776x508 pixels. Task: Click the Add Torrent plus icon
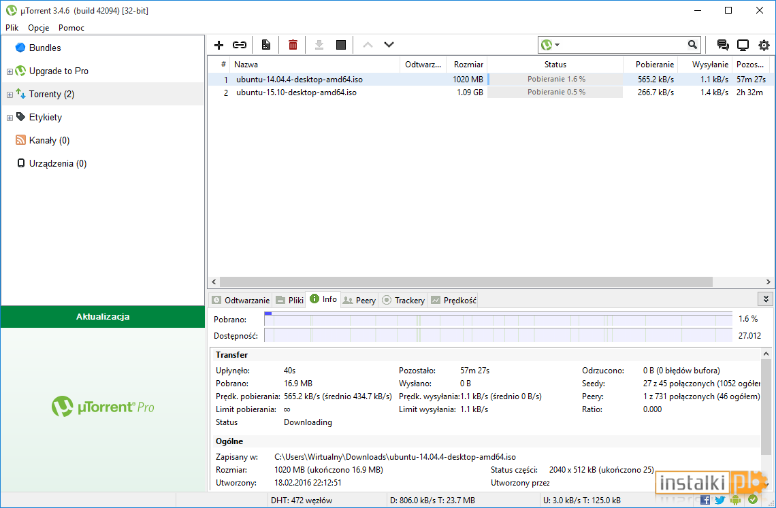219,45
